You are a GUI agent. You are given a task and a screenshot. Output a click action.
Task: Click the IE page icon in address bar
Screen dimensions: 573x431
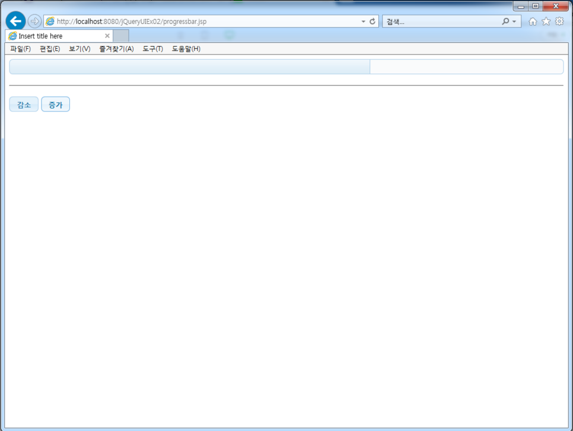50,21
